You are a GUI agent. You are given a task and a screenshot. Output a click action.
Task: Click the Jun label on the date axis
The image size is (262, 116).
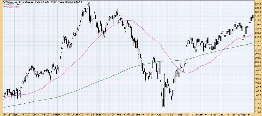click(x=201, y=115)
